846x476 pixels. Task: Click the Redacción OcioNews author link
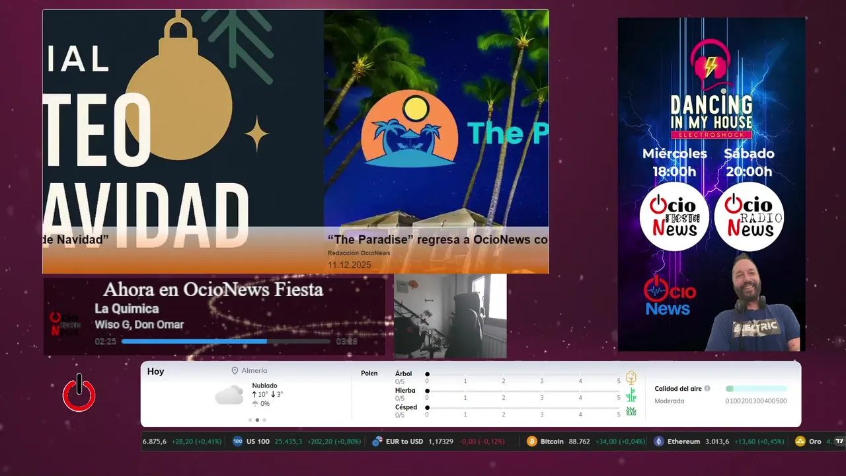(359, 253)
